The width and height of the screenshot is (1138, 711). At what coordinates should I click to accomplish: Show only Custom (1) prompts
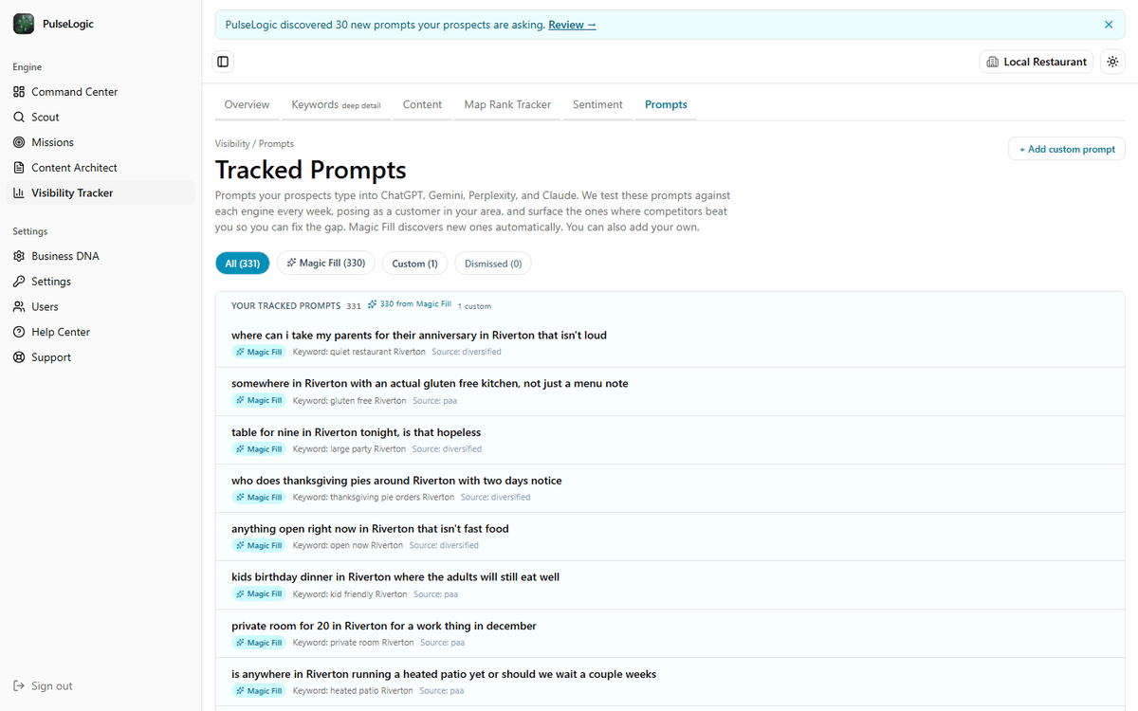[414, 264]
